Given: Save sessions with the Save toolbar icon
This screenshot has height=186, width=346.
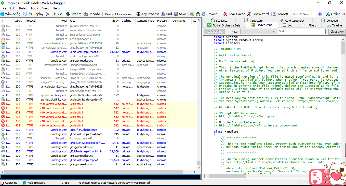Looking at the screenshot, I should pos(180,14).
